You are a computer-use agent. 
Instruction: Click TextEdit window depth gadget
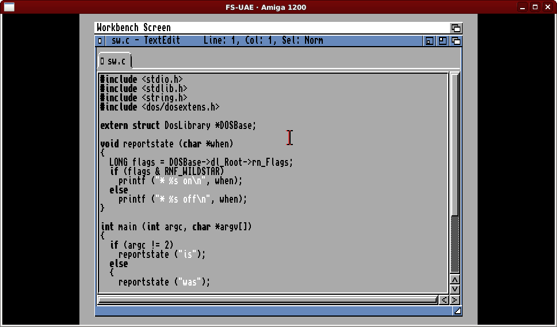(456, 41)
